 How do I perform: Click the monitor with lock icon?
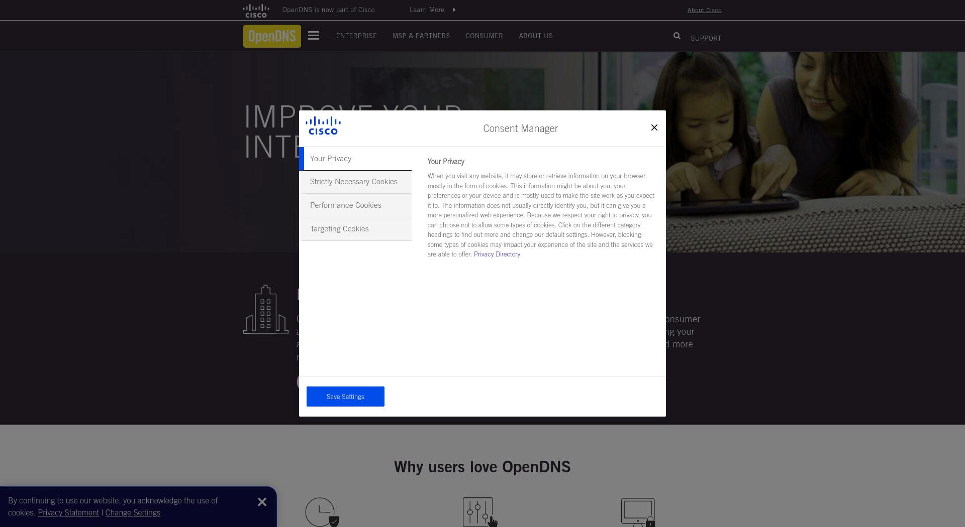pyautogui.click(x=638, y=512)
